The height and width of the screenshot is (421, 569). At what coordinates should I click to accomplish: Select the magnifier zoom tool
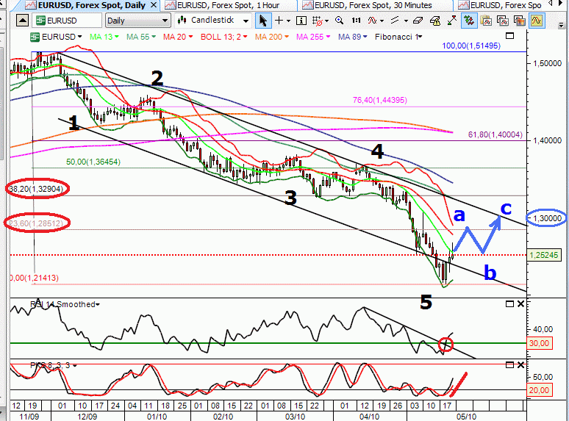(x=340, y=21)
